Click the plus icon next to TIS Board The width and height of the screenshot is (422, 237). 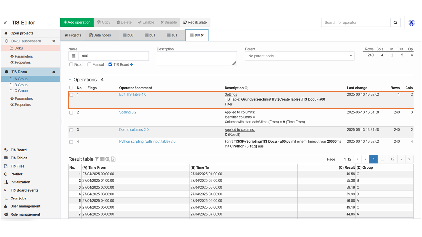[x=132, y=65]
